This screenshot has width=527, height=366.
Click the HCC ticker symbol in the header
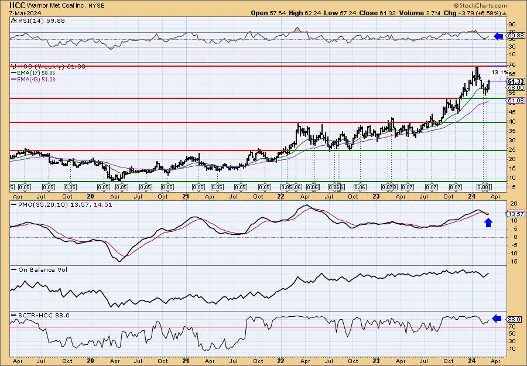[17, 5]
